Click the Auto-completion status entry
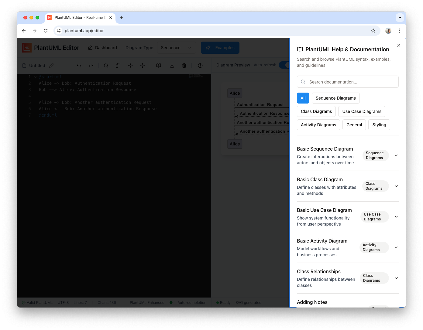Screen dimensions: 423x330 point(192,303)
